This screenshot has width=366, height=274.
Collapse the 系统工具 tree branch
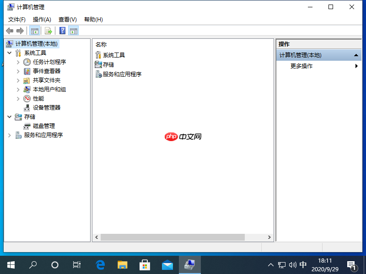[x=10, y=53]
